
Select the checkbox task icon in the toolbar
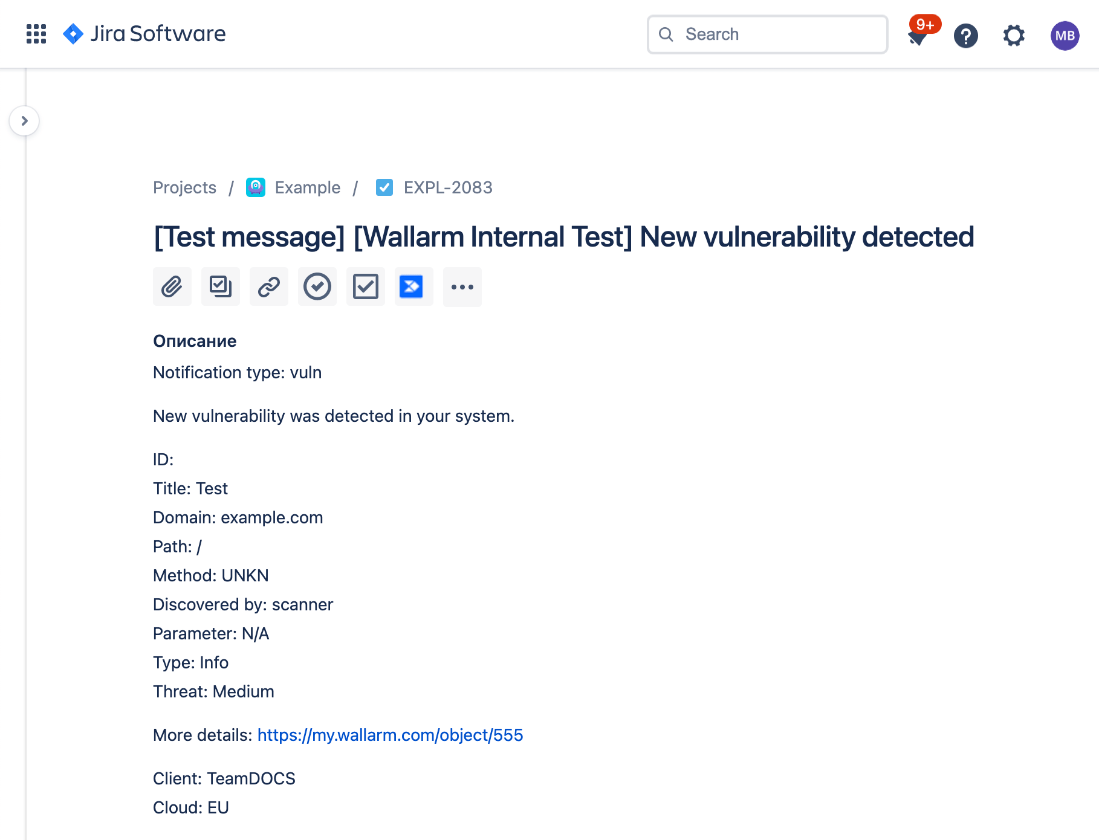pyautogui.click(x=365, y=286)
